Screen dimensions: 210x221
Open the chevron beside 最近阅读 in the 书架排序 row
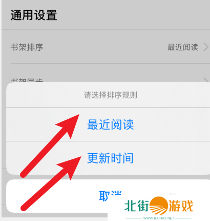tap(206, 47)
